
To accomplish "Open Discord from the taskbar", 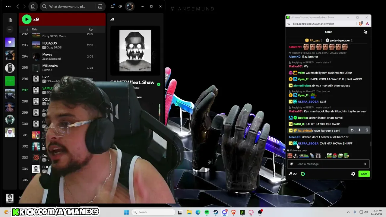I will pos(225,212).
